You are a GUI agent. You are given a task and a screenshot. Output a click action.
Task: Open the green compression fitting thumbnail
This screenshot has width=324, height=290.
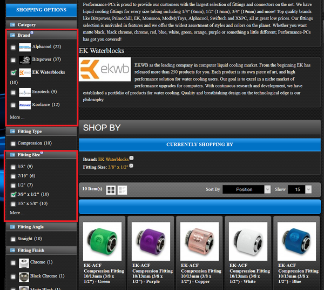tap(102, 241)
